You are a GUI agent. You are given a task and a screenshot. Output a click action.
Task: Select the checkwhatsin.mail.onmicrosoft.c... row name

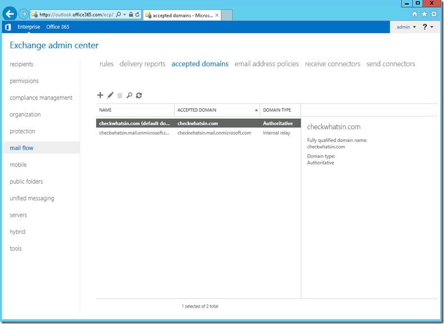click(x=134, y=133)
